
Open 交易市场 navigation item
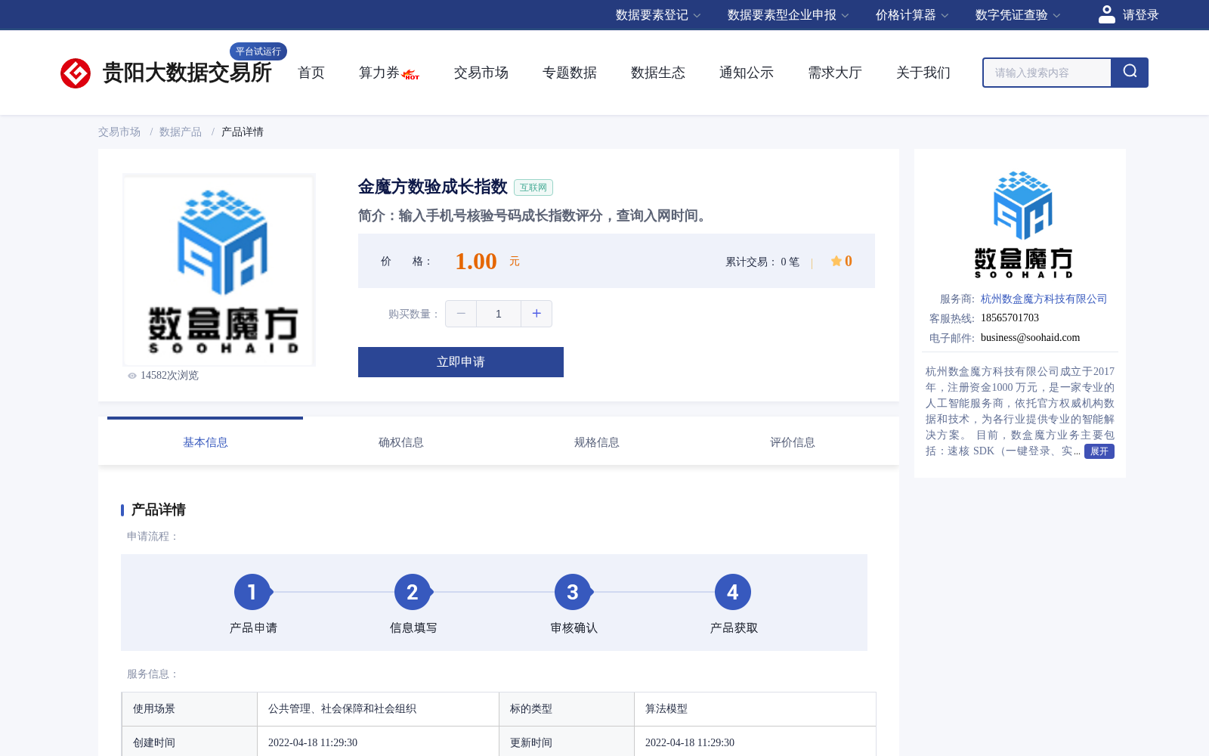point(481,73)
